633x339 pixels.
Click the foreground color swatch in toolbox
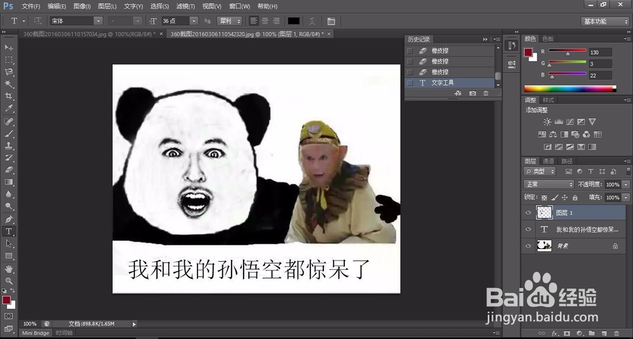pyautogui.click(x=6, y=300)
